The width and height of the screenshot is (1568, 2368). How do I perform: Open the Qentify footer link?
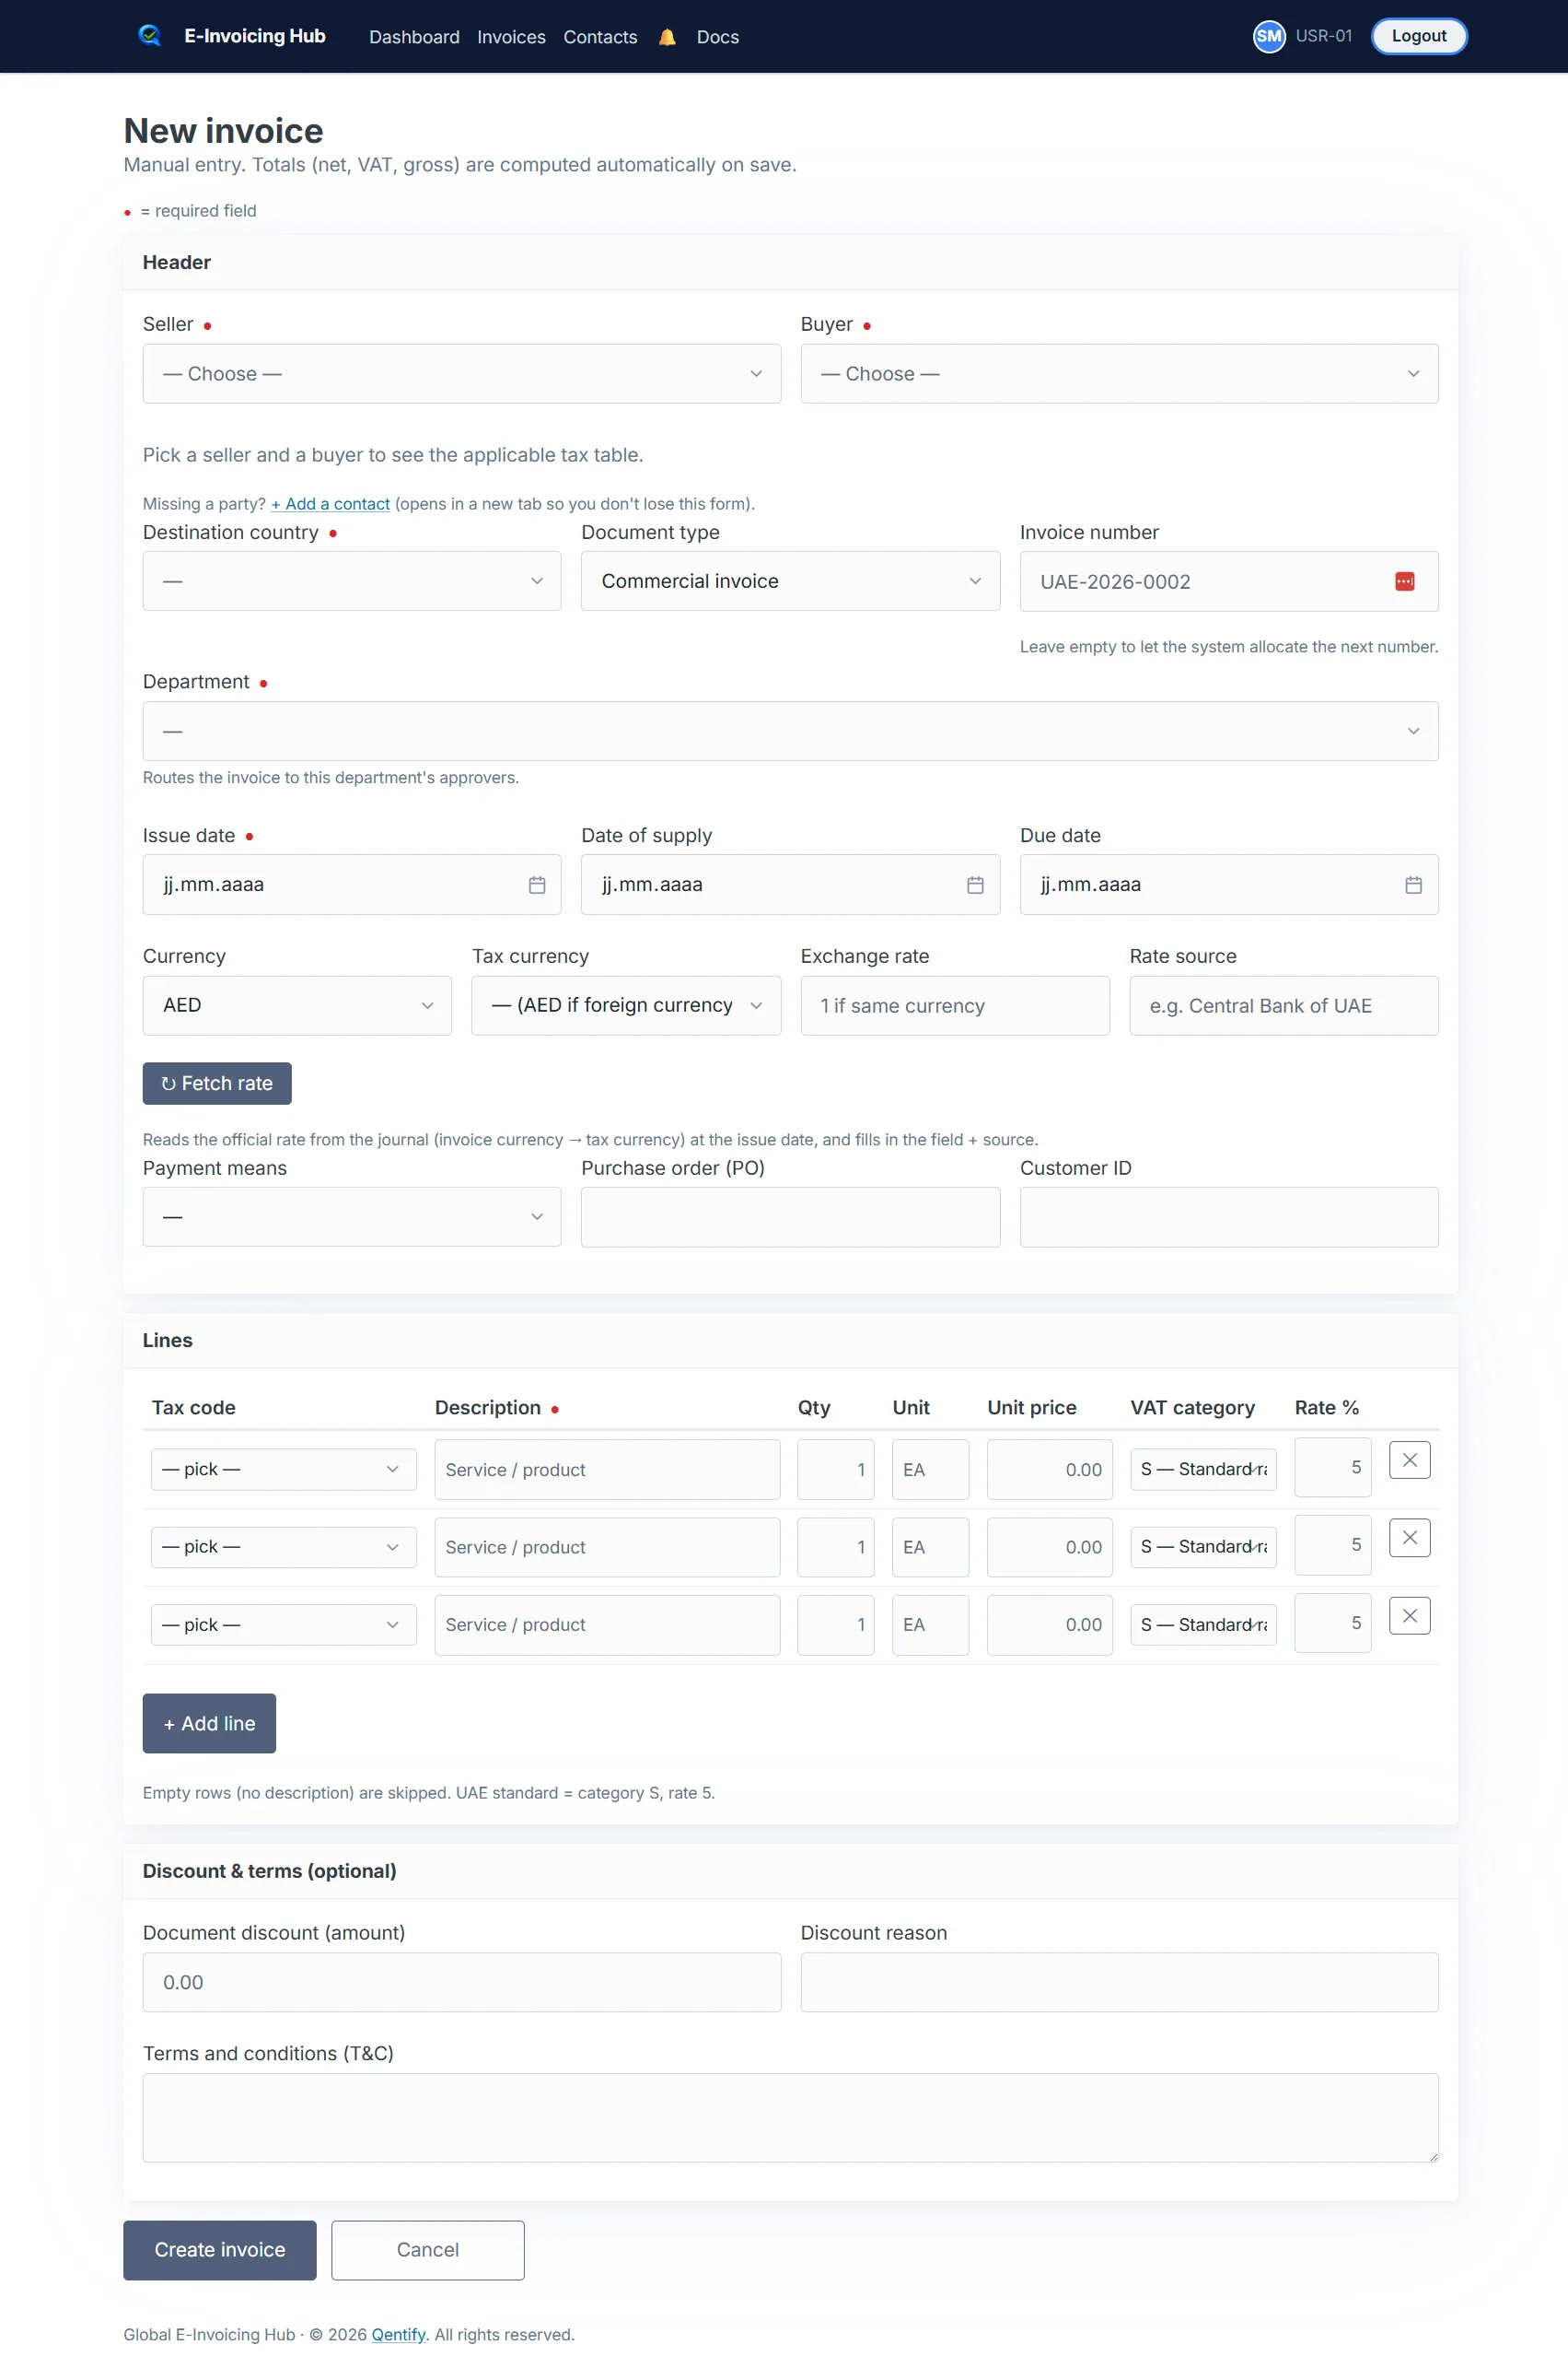point(398,2334)
